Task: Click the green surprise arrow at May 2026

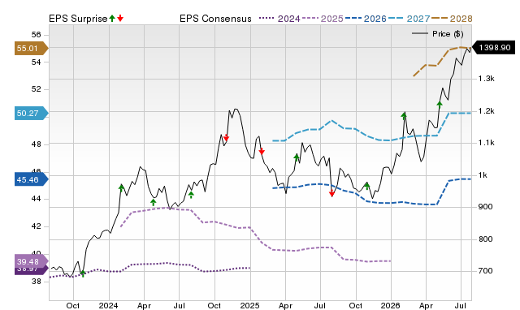Action: click(440, 105)
